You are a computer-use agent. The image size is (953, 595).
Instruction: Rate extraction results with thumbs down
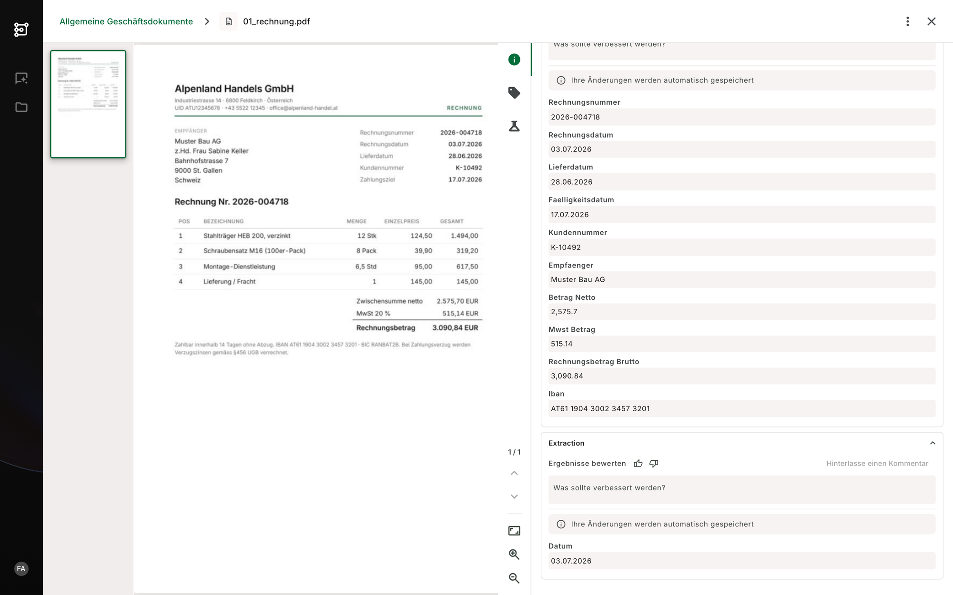[x=654, y=464]
